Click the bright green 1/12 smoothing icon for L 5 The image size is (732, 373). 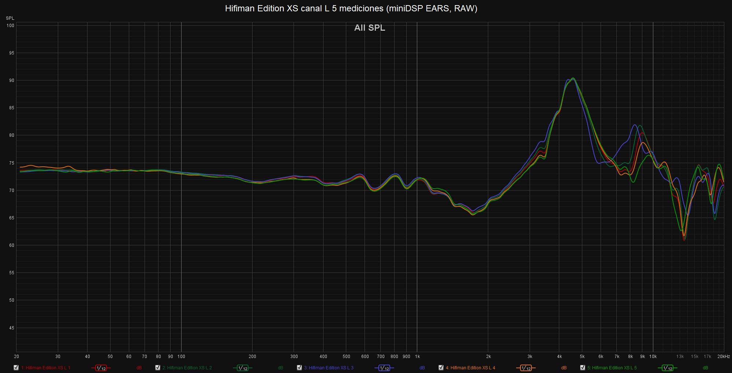[x=668, y=368]
